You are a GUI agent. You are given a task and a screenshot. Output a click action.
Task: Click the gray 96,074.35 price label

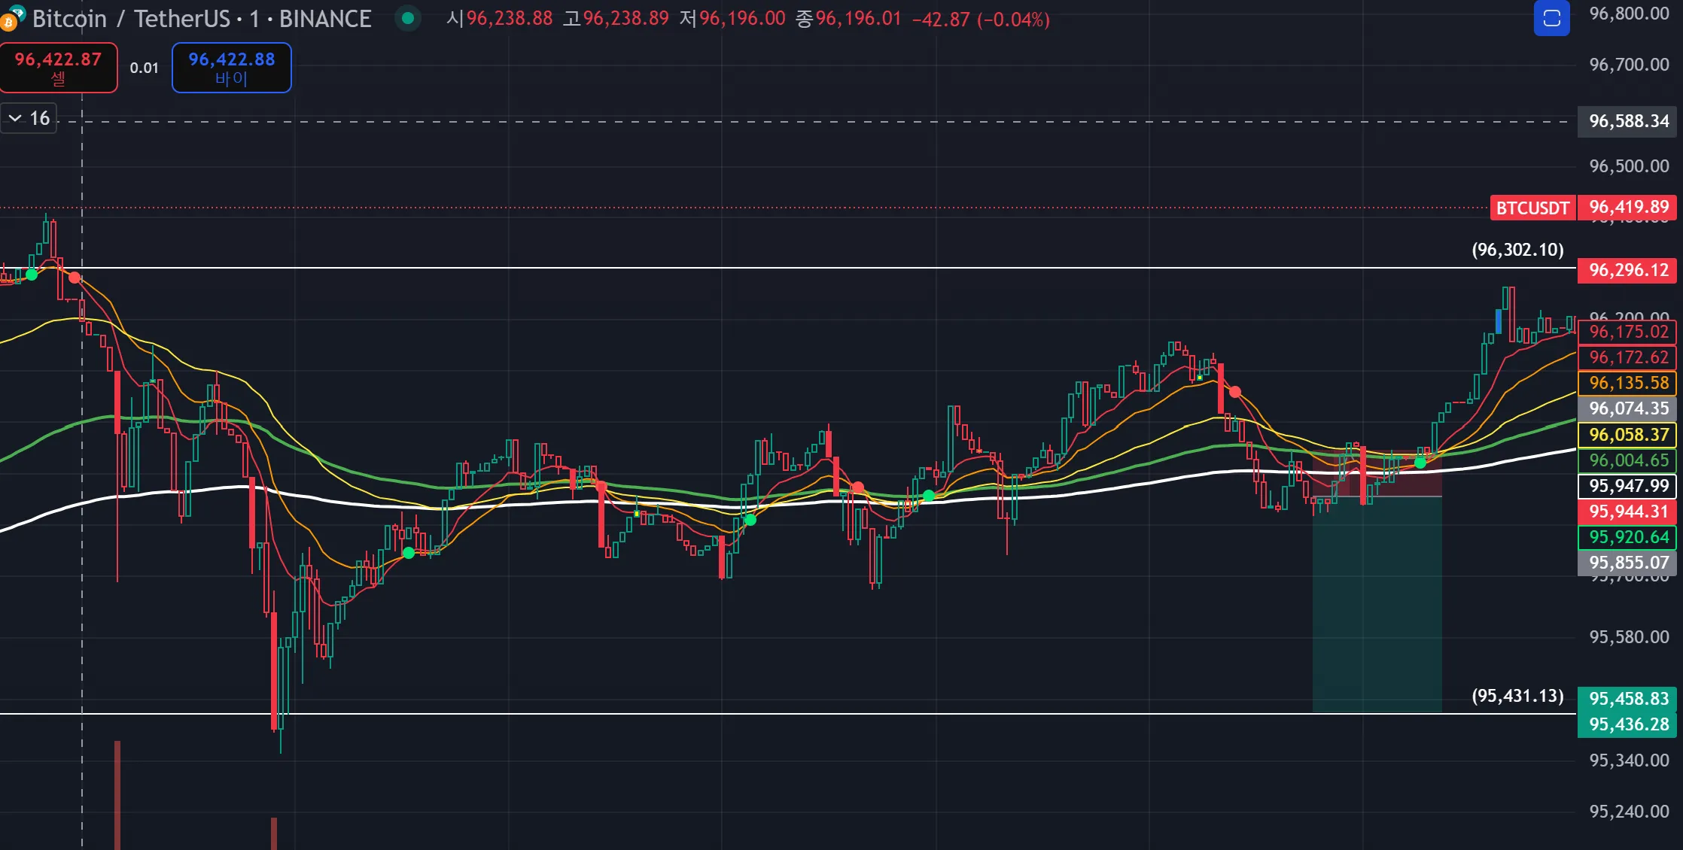tap(1628, 408)
